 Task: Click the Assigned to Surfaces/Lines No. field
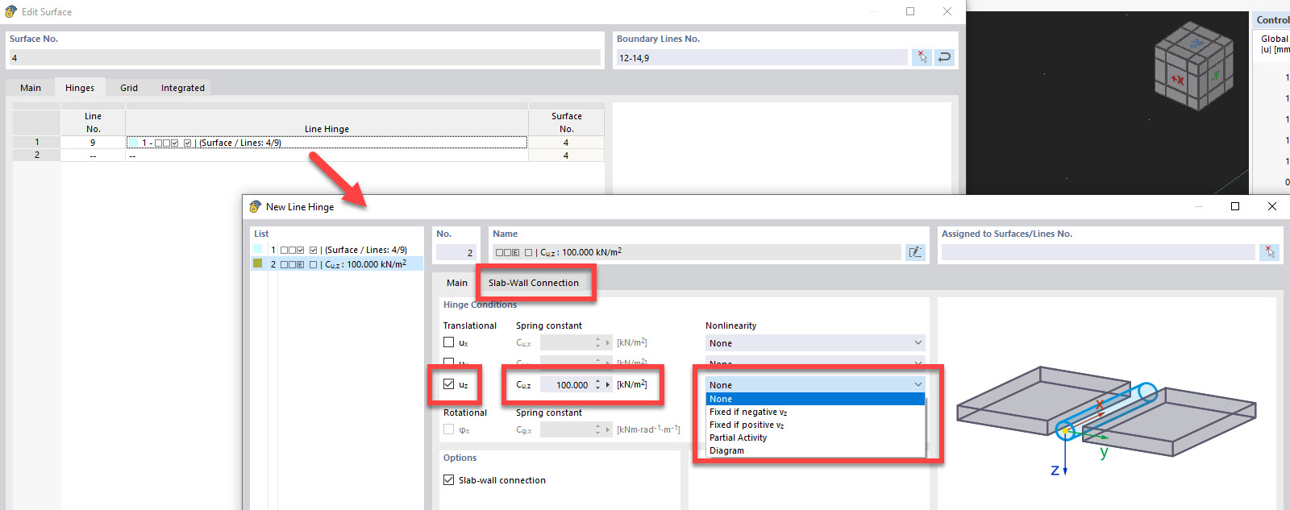1098,252
